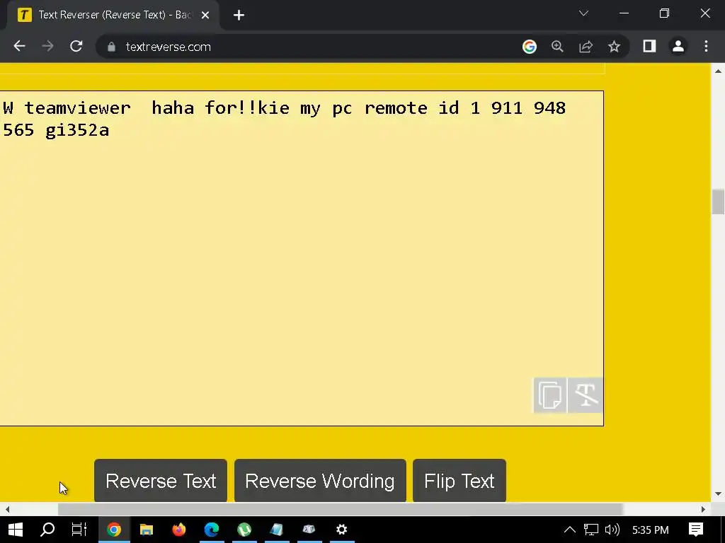Open a new browser tab
This screenshot has width=725, height=543.
click(x=239, y=16)
